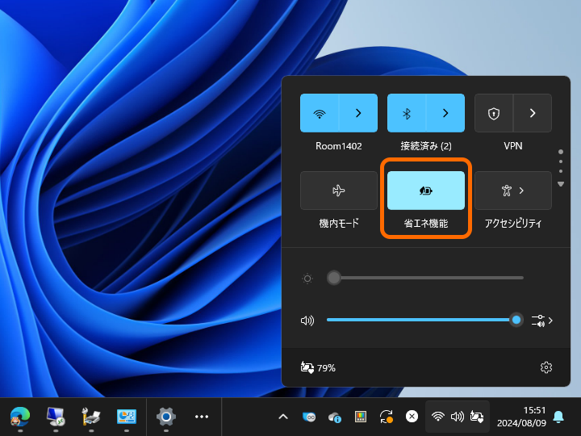The width and height of the screenshot is (581, 436).
Task: Turn off 省エネ機能 energy saver
Action: (x=426, y=191)
